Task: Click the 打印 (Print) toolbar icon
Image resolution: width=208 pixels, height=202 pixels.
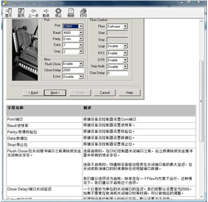Action: (x=83, y=13)
